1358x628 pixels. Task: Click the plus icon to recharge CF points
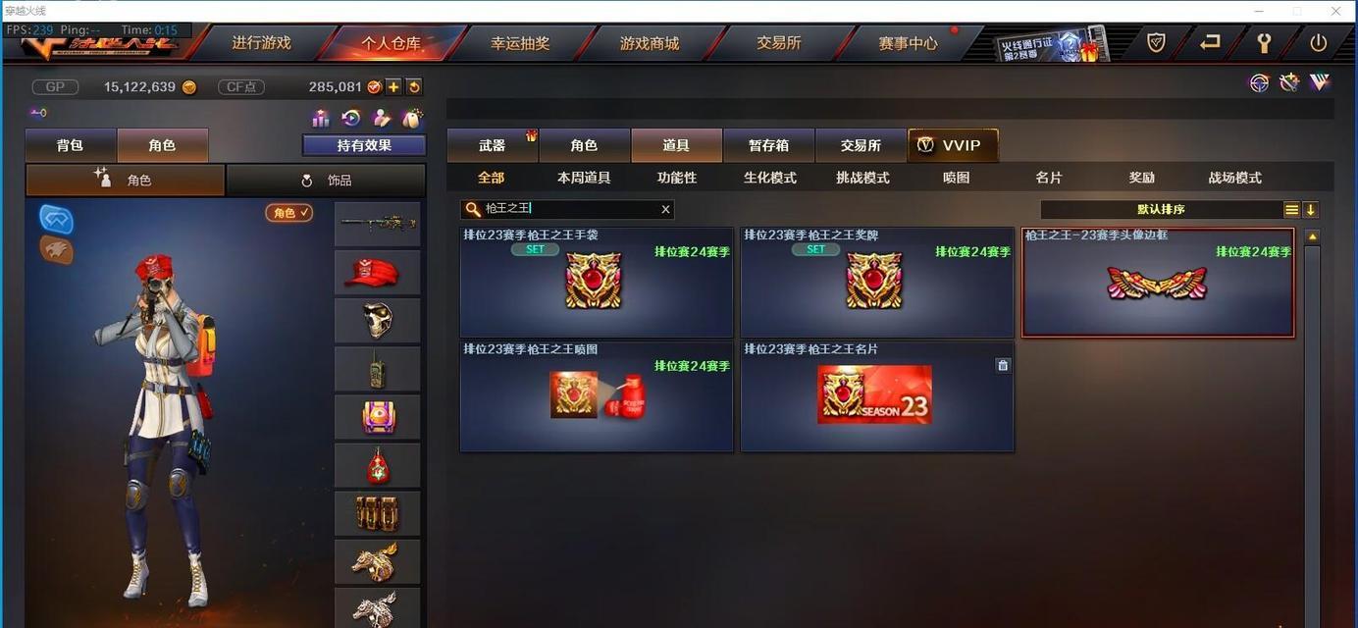point(393,86)
